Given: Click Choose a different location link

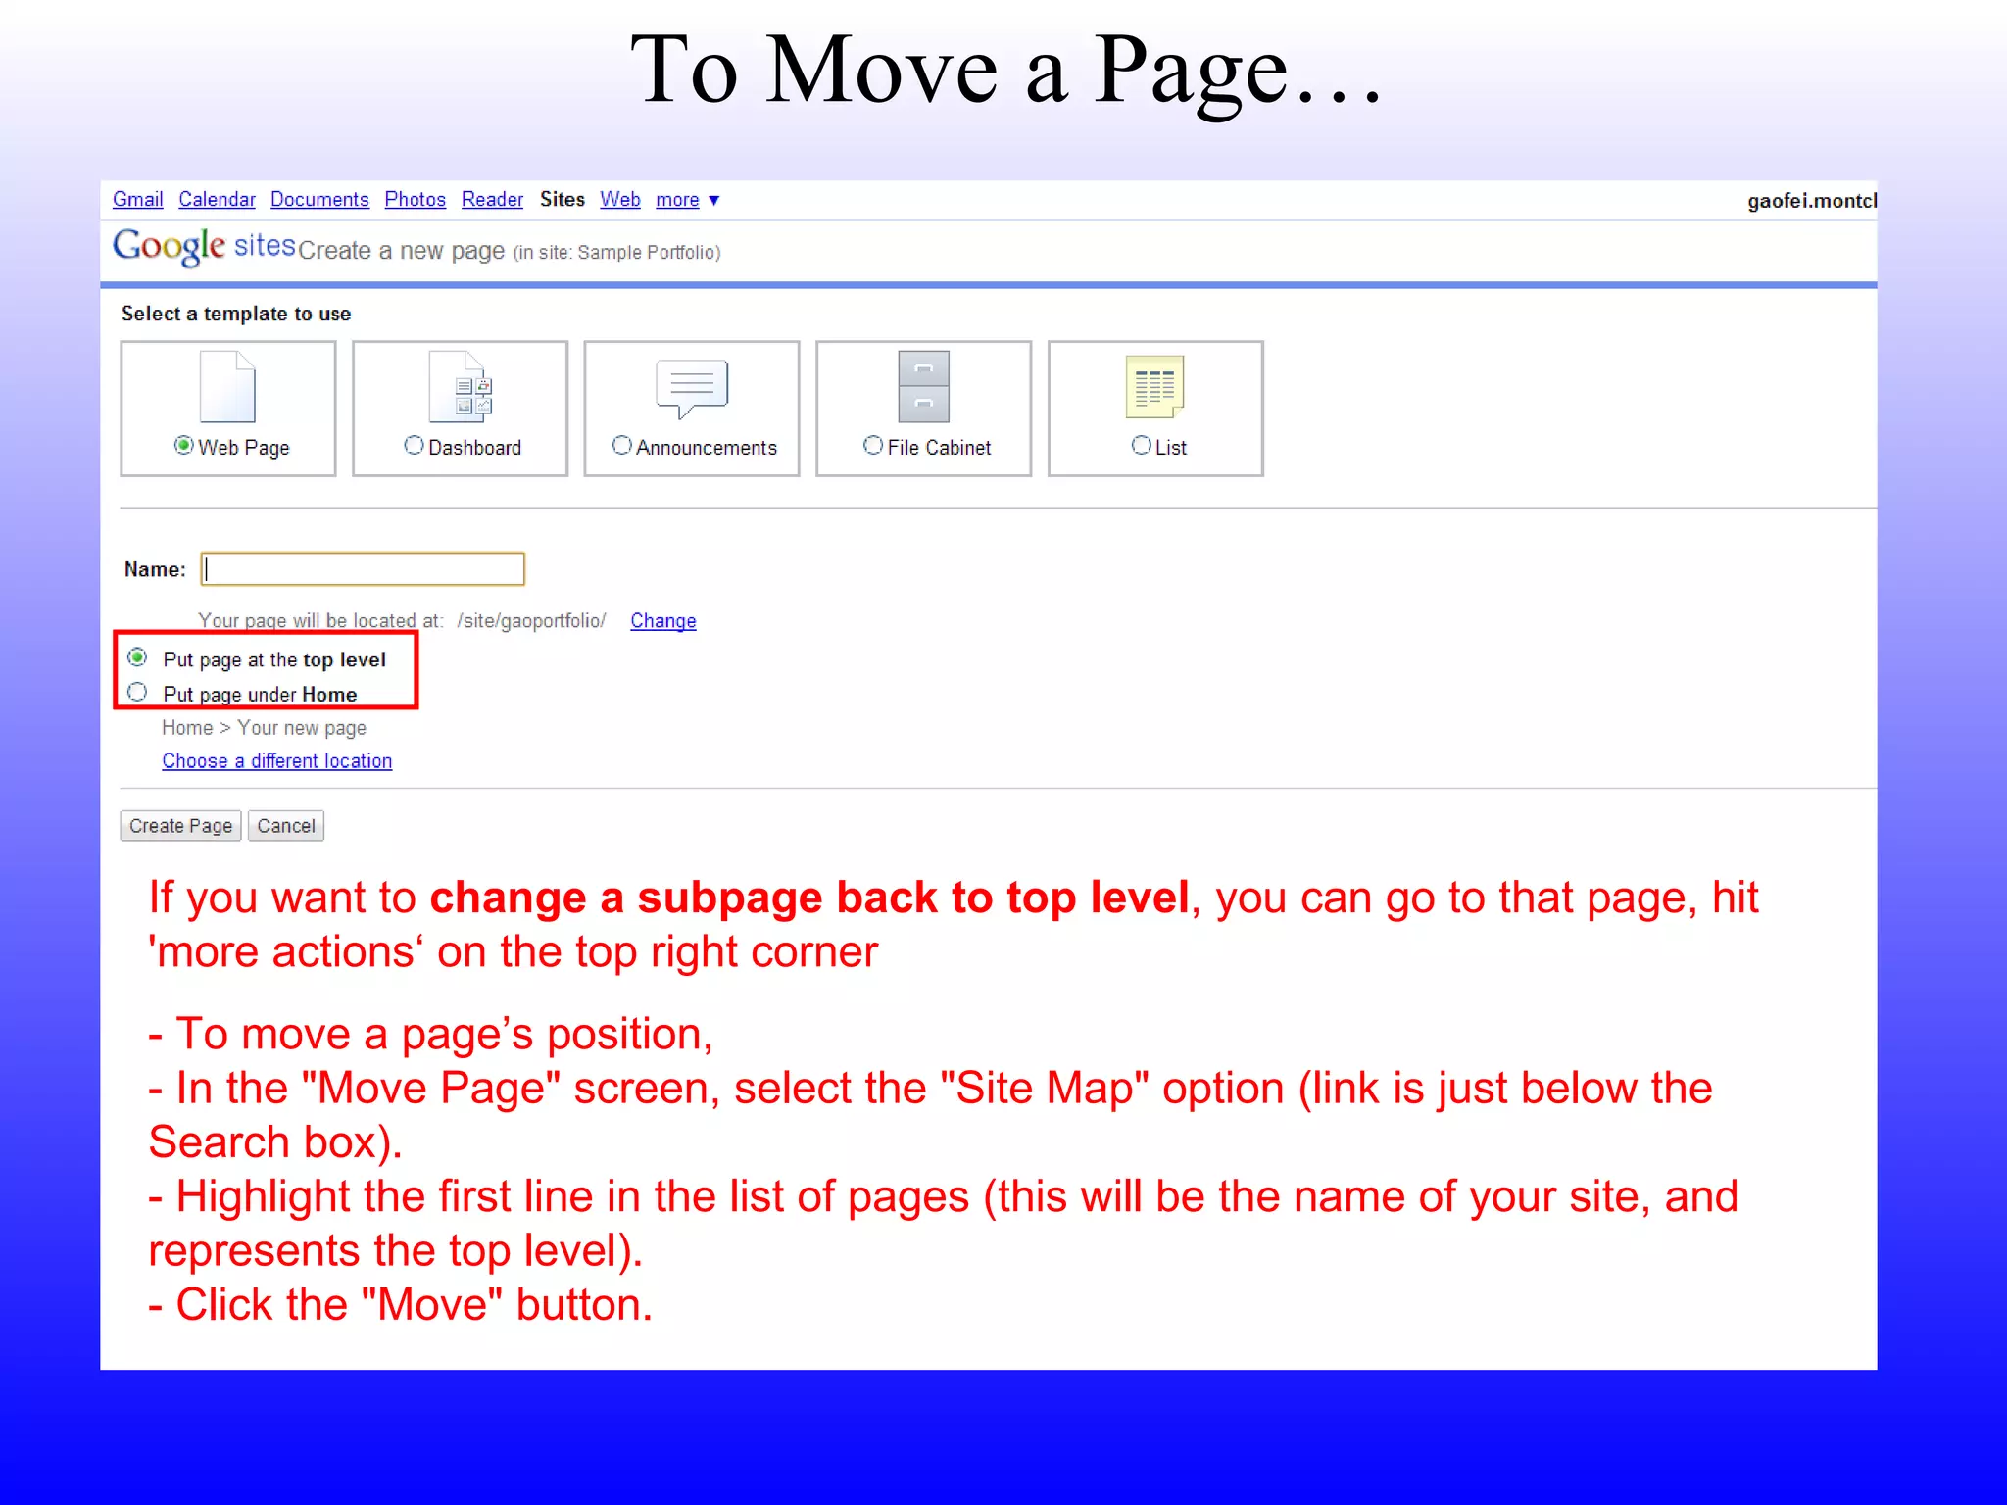Looking at the screenshot, I should (276, 761).
